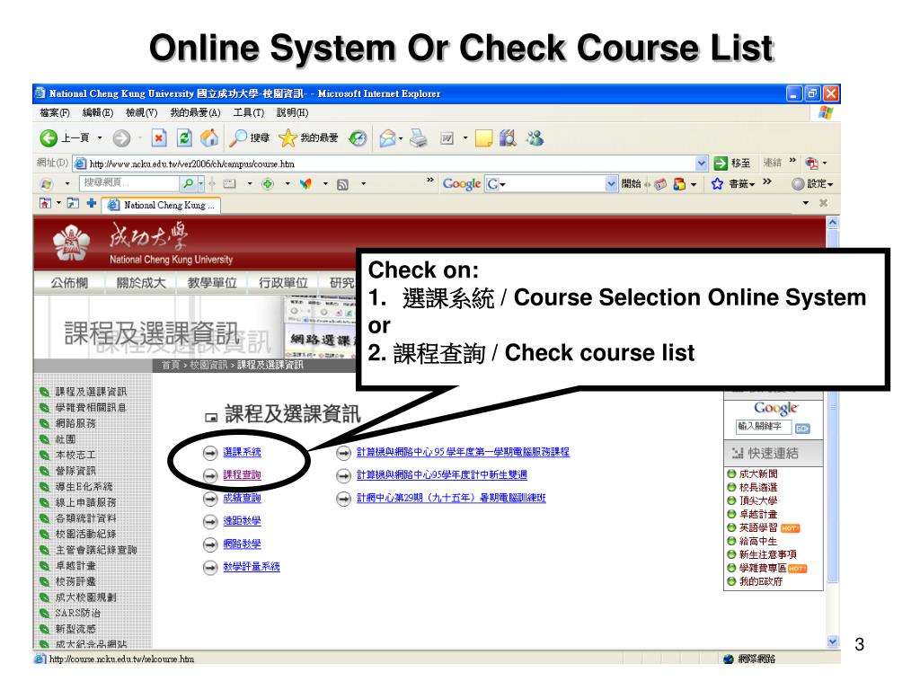
Task: Click sidebar item 線上申請服務
Action: point(85,503)
